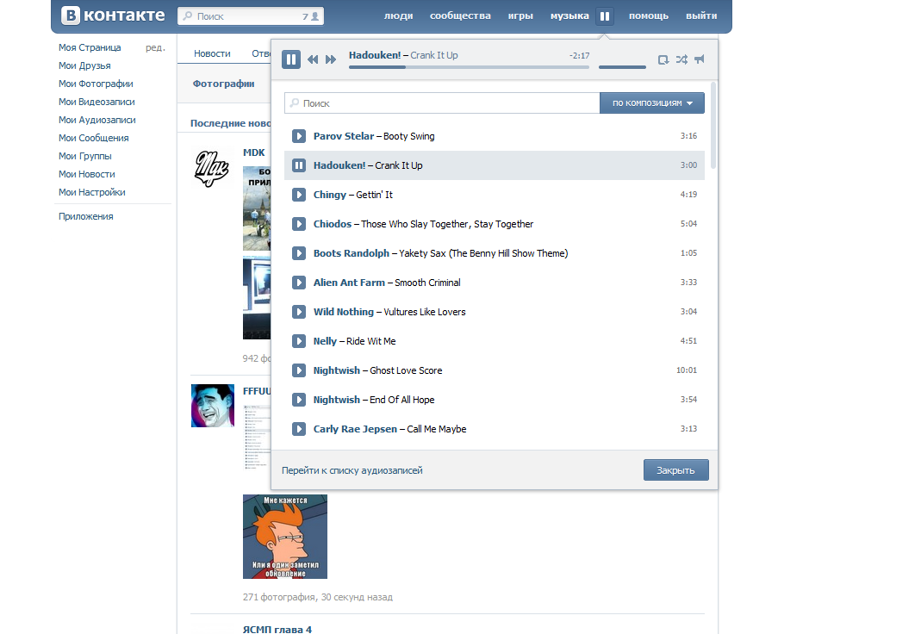Open the Futurama Fry meme photo
The height and width of the screenshot is (634, 921).
[x=285, y=537]
